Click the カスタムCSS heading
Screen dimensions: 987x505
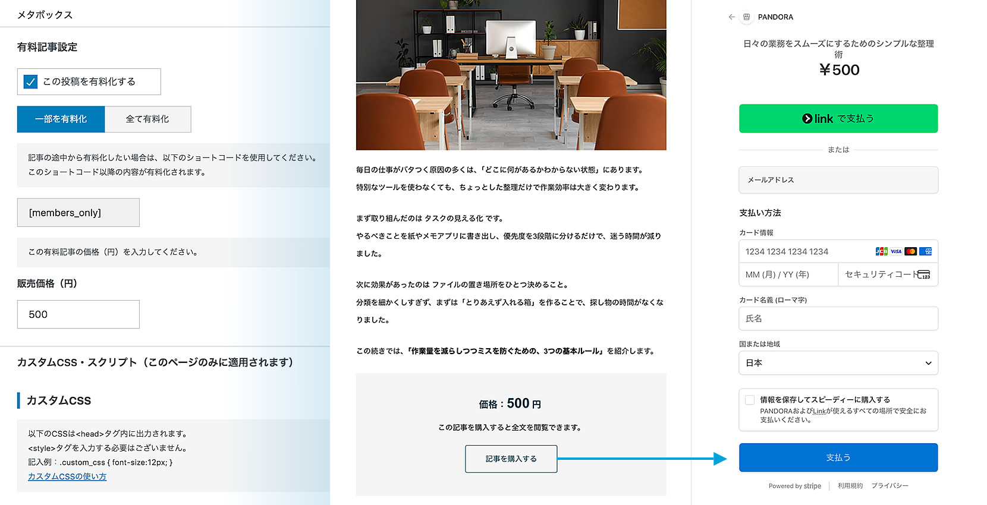click(x=59, y=400)
